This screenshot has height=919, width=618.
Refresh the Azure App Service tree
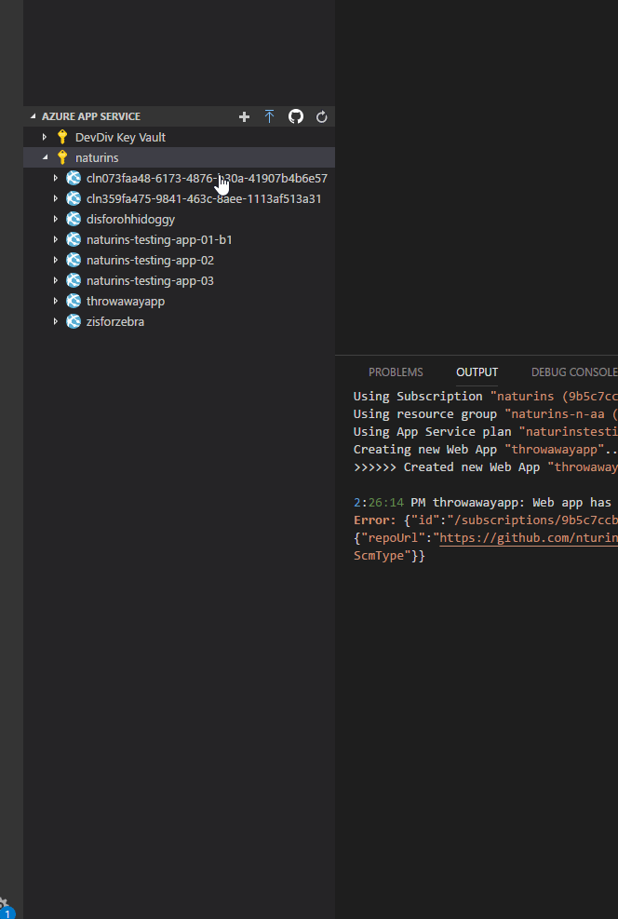click(x=321, y=116)
